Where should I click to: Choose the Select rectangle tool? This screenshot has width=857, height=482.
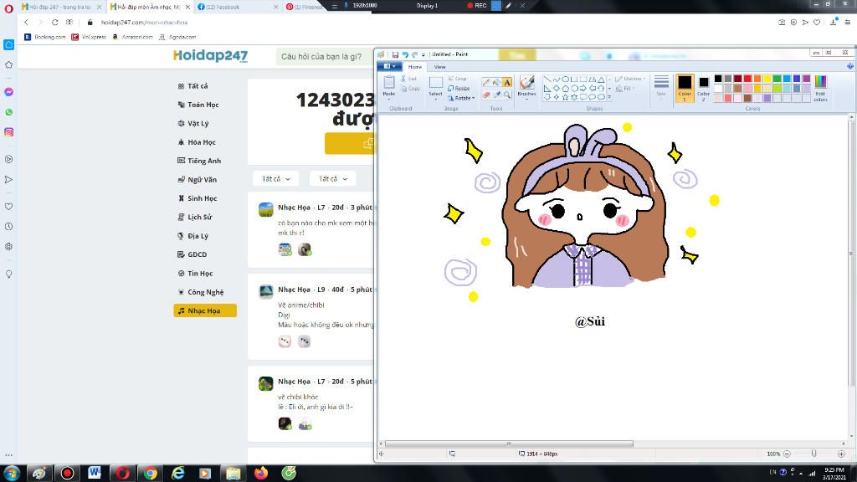[x=435, y=83]
